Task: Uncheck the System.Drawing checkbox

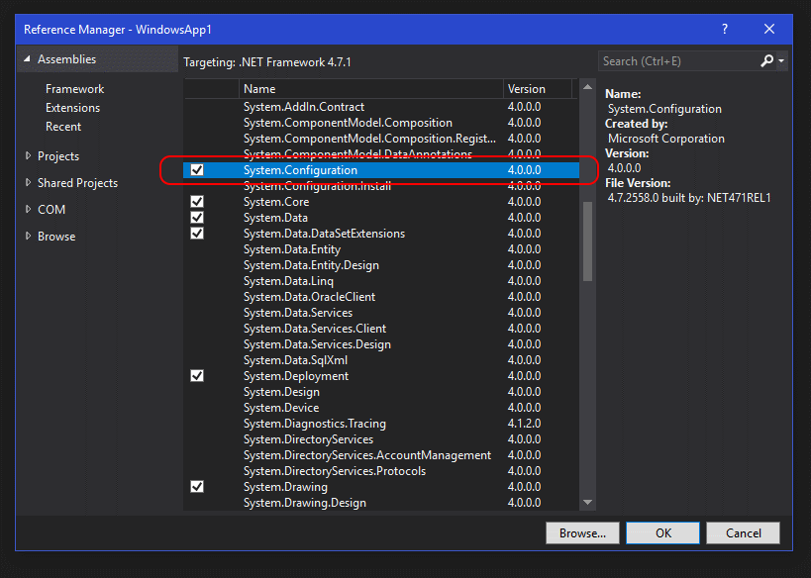Action: (197, 487)
